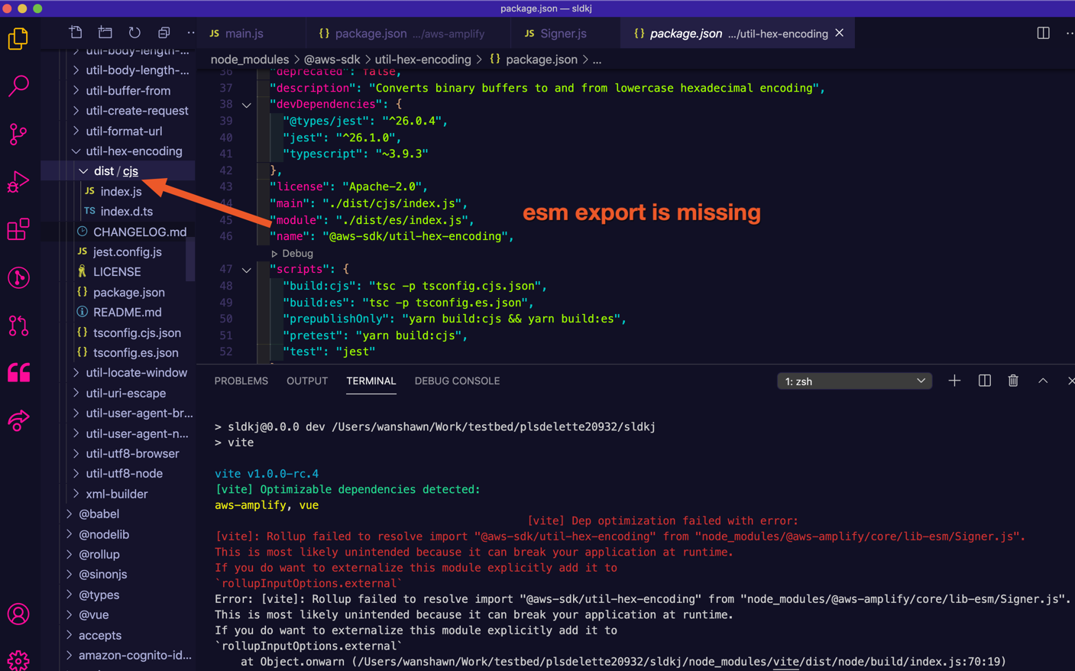
Task: Expand the @rollup folder
Action: coord(118,554)
